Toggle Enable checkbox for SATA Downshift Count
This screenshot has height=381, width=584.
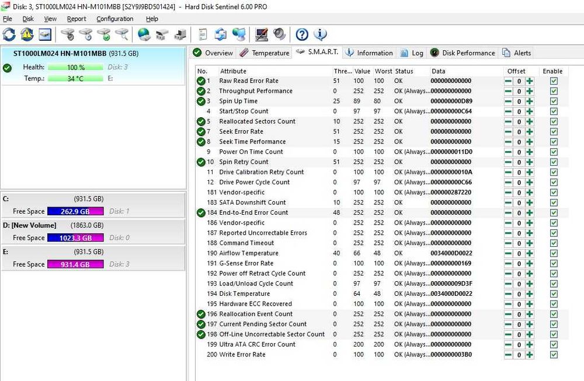point(554,203)
